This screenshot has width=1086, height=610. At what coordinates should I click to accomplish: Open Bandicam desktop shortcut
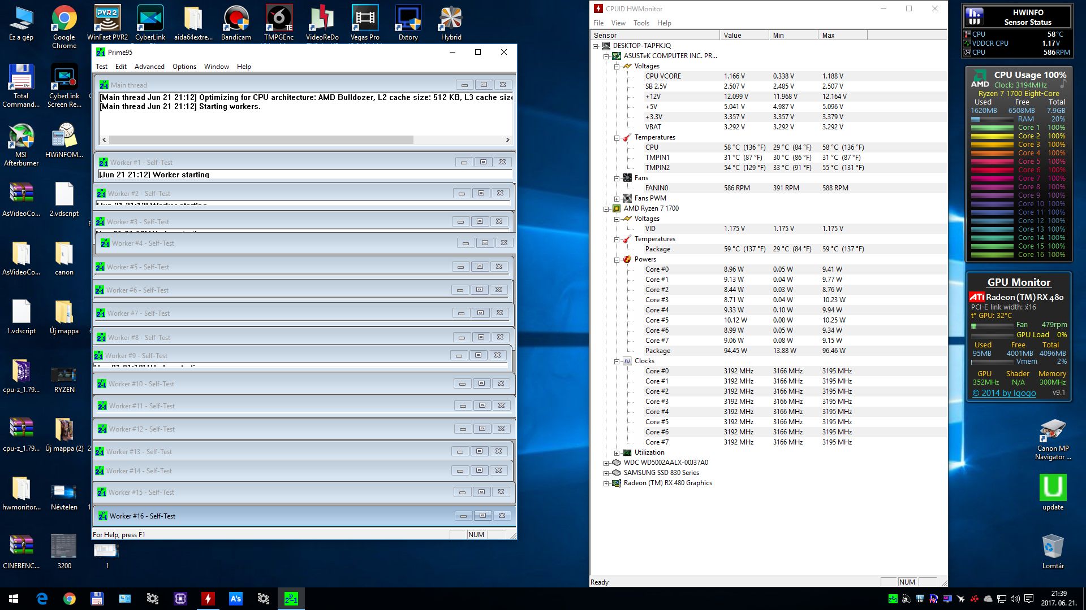pos(236,23)
